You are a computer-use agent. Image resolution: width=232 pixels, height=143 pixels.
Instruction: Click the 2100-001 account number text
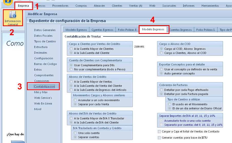coord(139,46)
